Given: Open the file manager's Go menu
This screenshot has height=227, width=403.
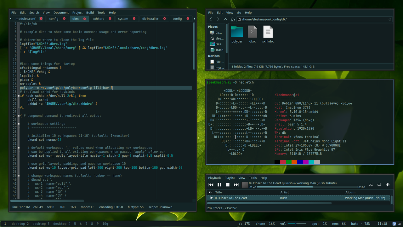Looking at the screenshot, I should (x=239, y=13).
